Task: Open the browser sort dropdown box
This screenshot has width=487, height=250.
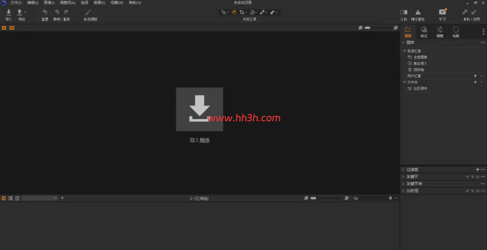Action: click(x=40, y=198)
